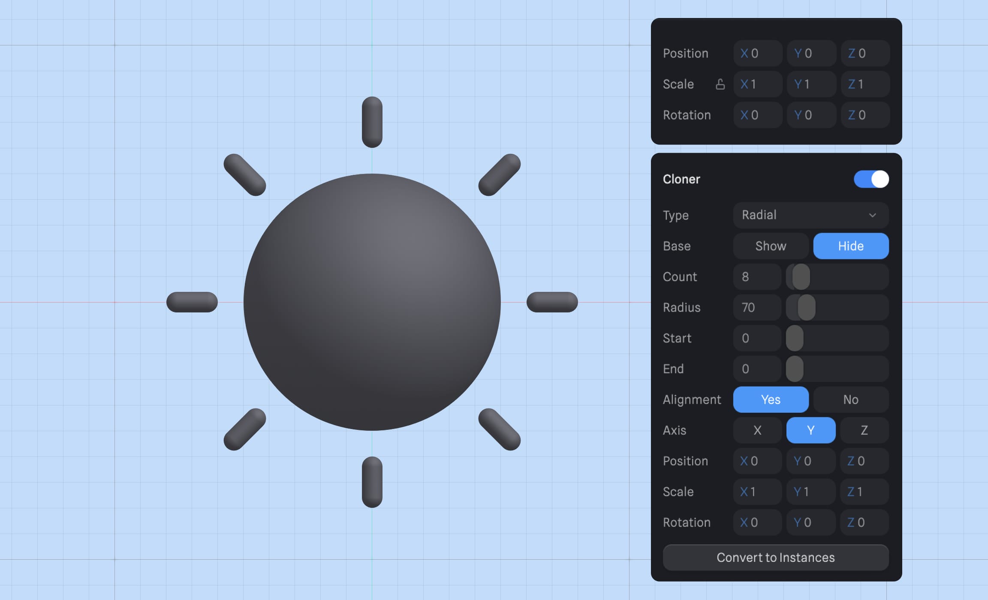Edit the Count value of 8

(x=756, y=277)
